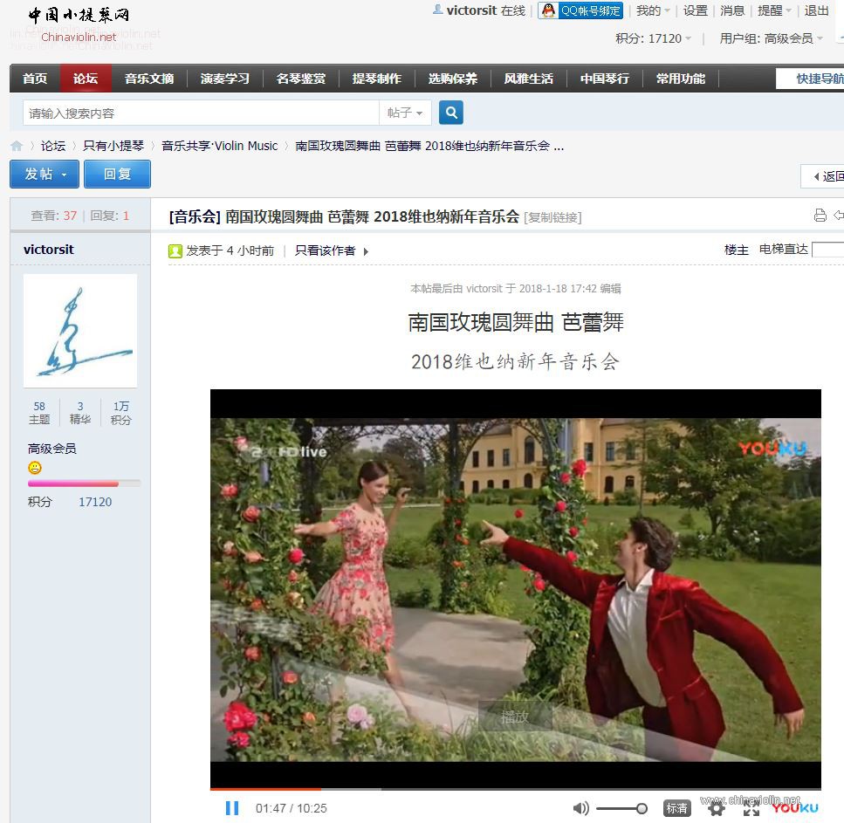This screenshot has width=844, height=823.
Task: Click the victorsit avatar image
Action: [x=80, y=331]
